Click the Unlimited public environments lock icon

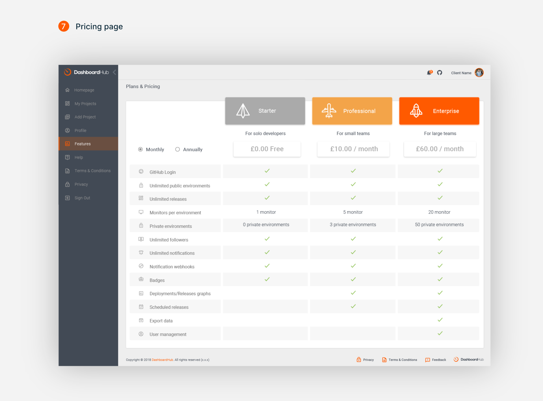coord(141,185)
